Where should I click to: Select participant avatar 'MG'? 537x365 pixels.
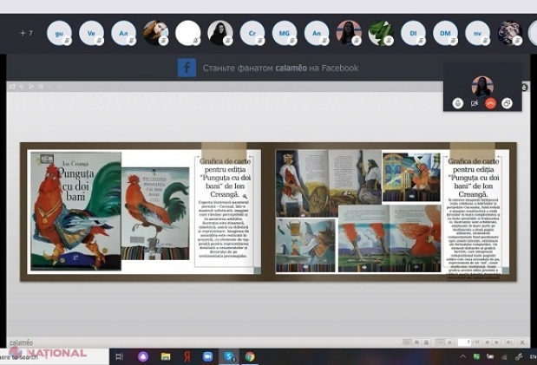285,33
